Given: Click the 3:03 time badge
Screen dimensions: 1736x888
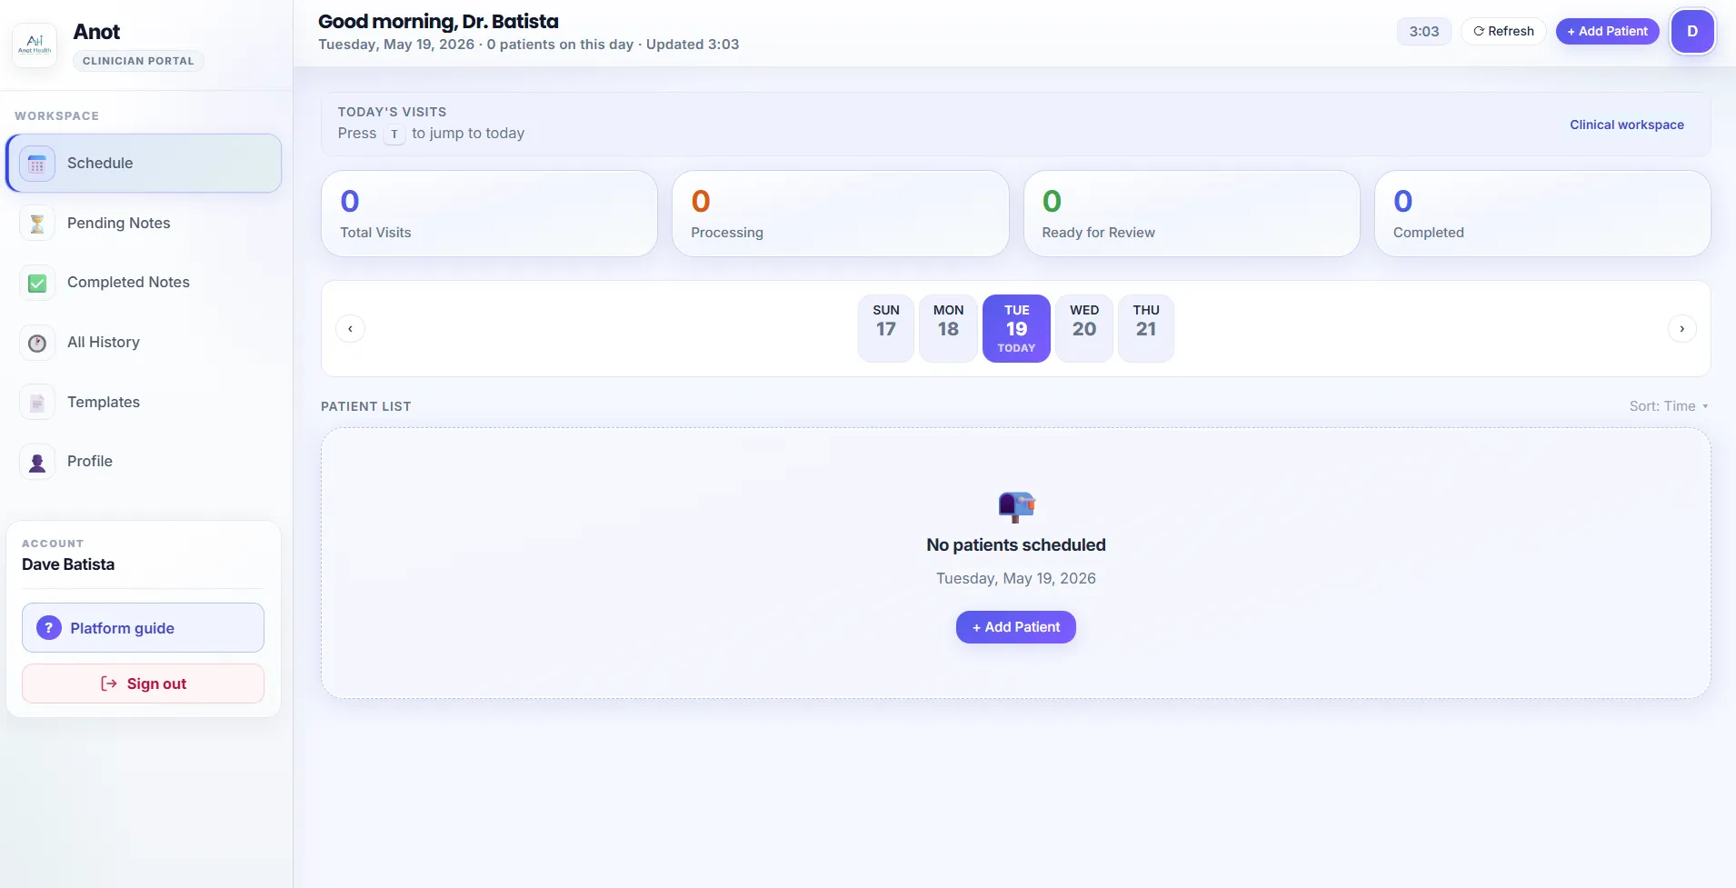Looking at the screenshot, I should pos(1424,32).
